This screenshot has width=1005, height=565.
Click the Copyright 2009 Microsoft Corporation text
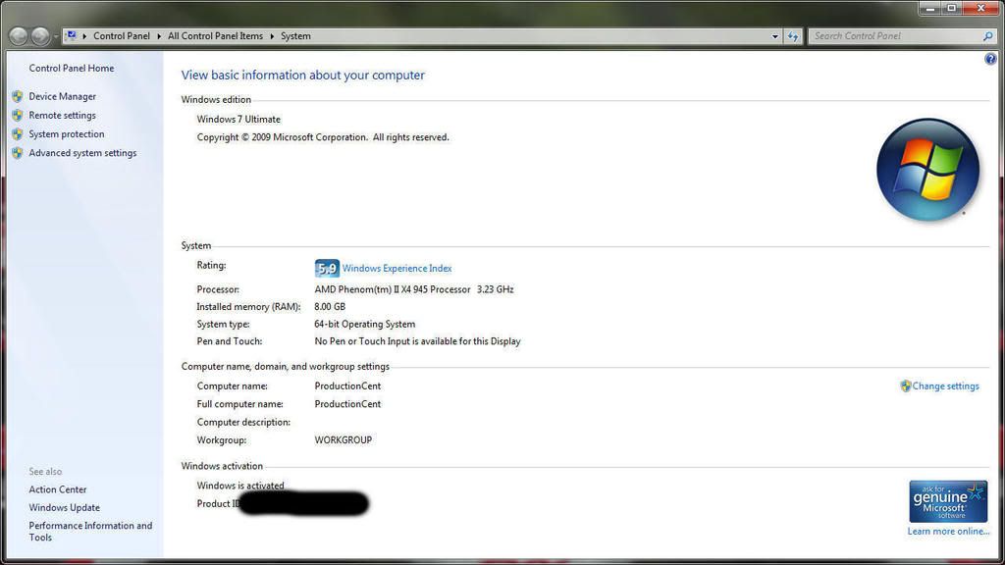tap(323, 137)
